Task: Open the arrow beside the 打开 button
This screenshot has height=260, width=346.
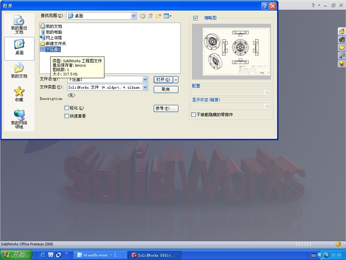Action: tap(176, 80)
